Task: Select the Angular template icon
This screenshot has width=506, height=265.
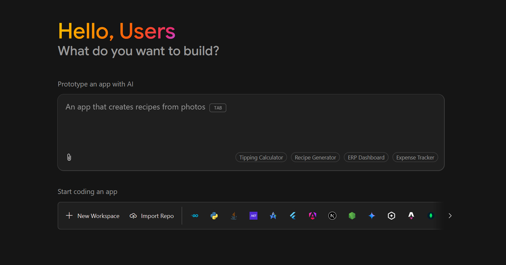Action: pos(312,216)
